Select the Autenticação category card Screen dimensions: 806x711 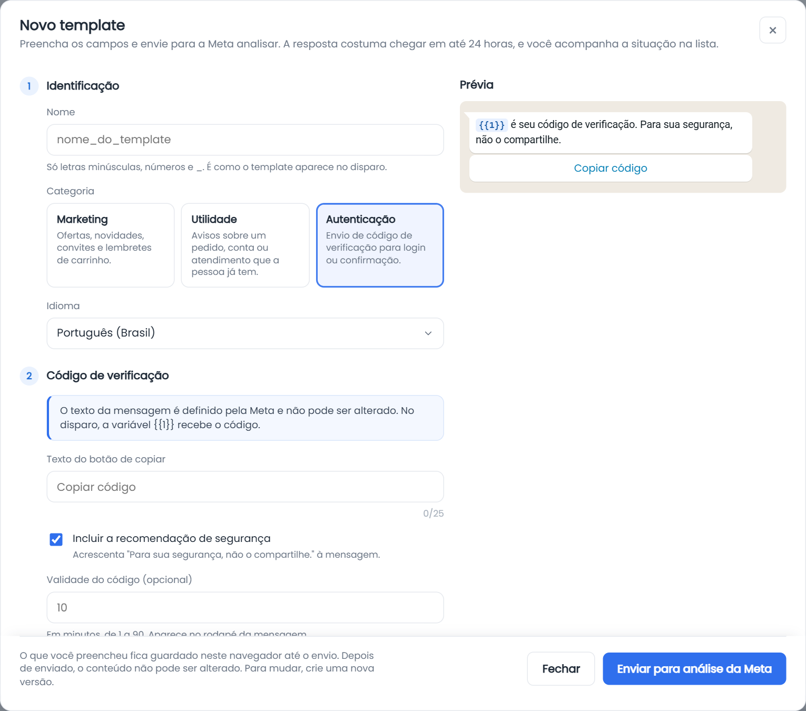pos(380,245)
